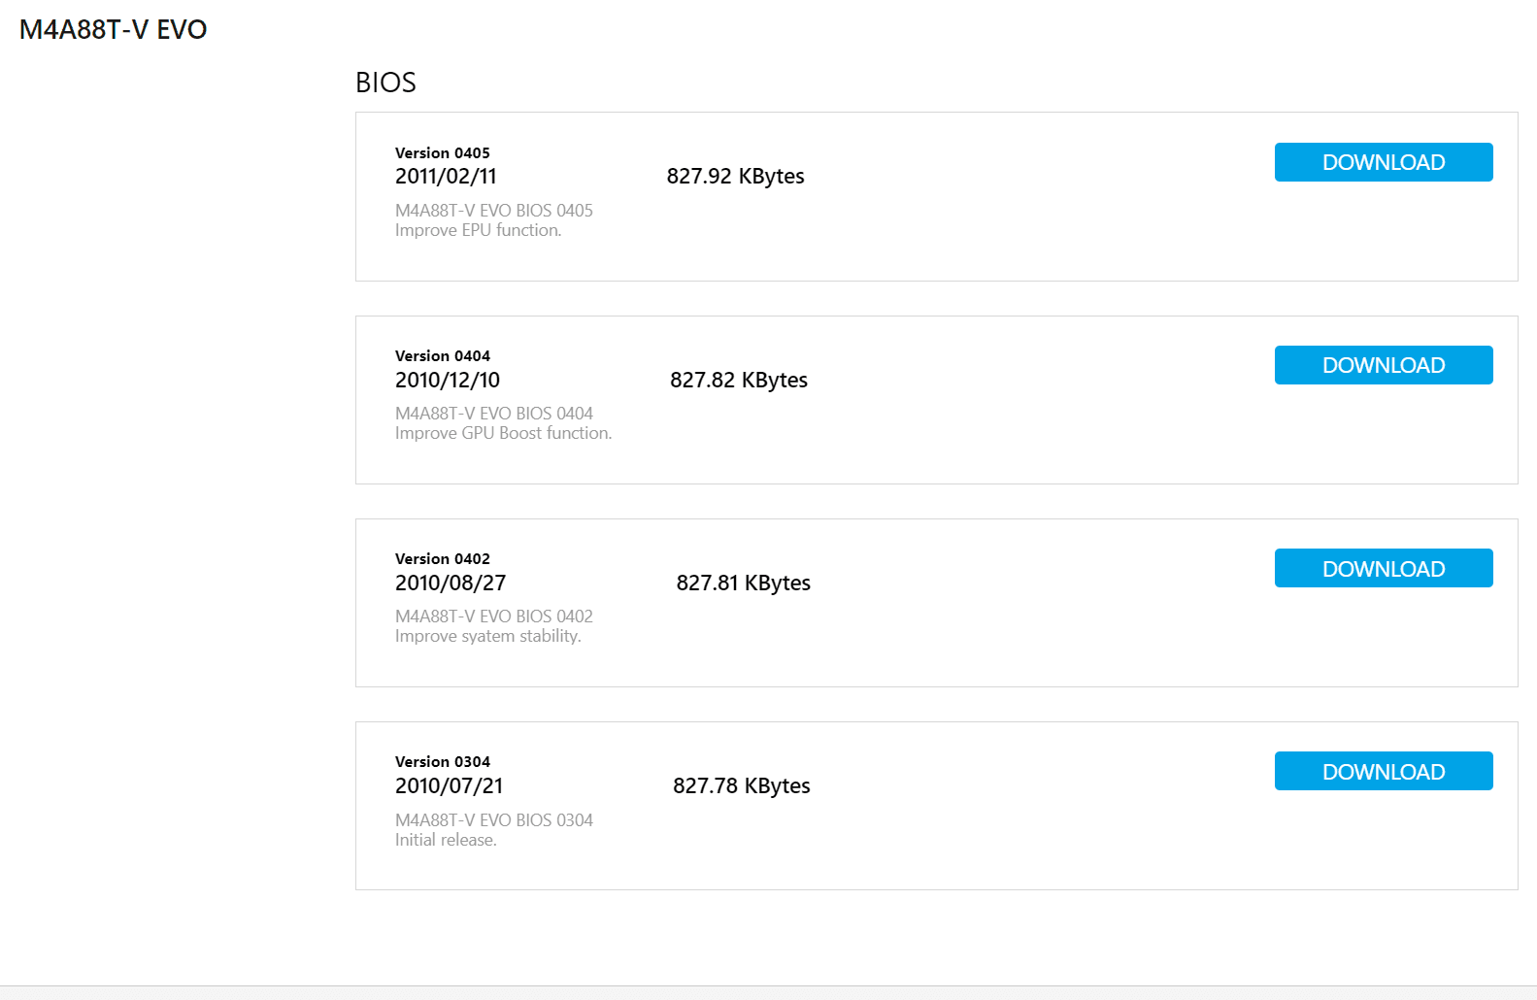Click the 827.92 KBytes file size
Viewport: 1537px width, 1000px height.
pos(736,177)
